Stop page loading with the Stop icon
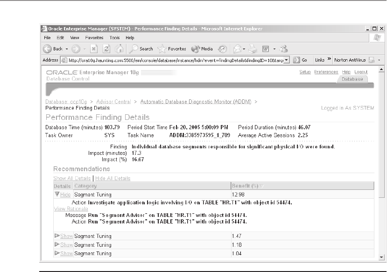 94,49
